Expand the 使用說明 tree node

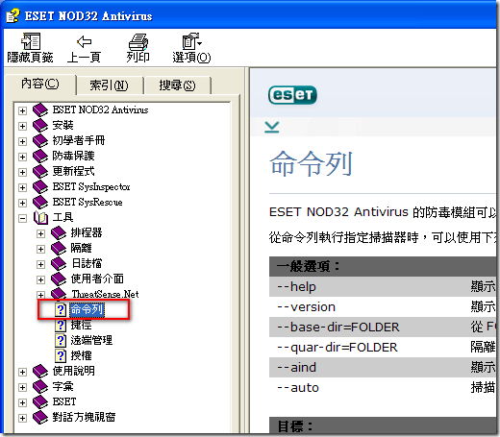pos(22,372)
